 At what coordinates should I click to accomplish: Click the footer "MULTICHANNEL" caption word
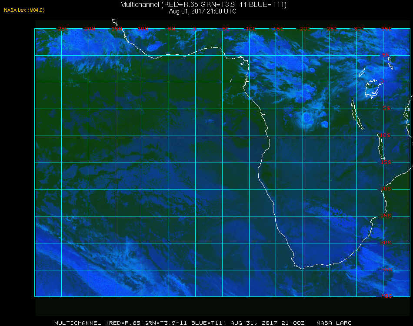coord(78,323)
